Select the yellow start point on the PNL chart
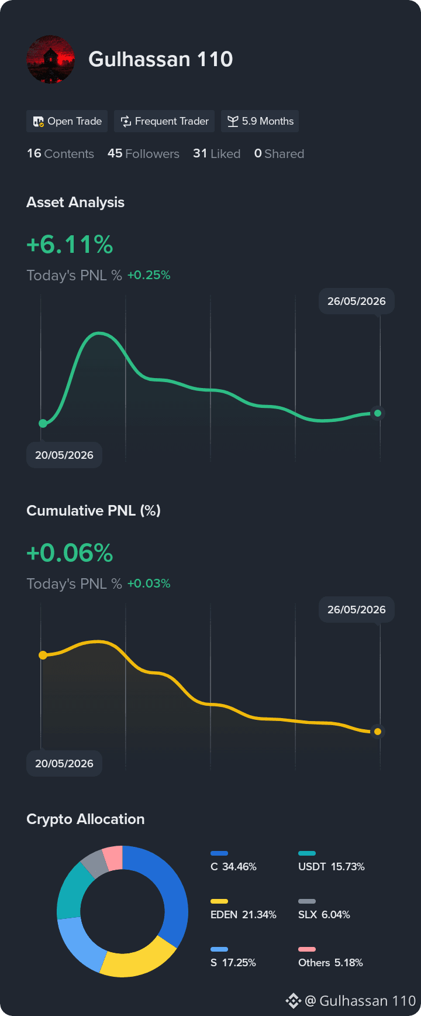Viewport: 421px width, 1016px height. (x=43, y=655)
